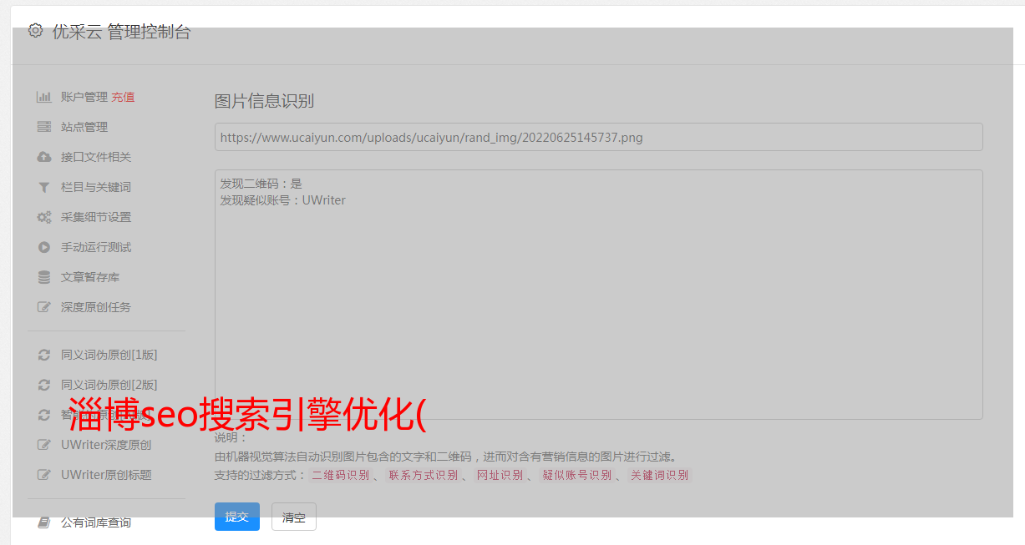This screenshot has height=545, width=1025.
Task: Open 文章暂存库
Action: point(90,277)
